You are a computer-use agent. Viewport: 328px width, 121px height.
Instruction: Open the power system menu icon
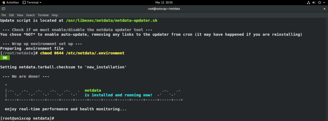tap(319, 3)
